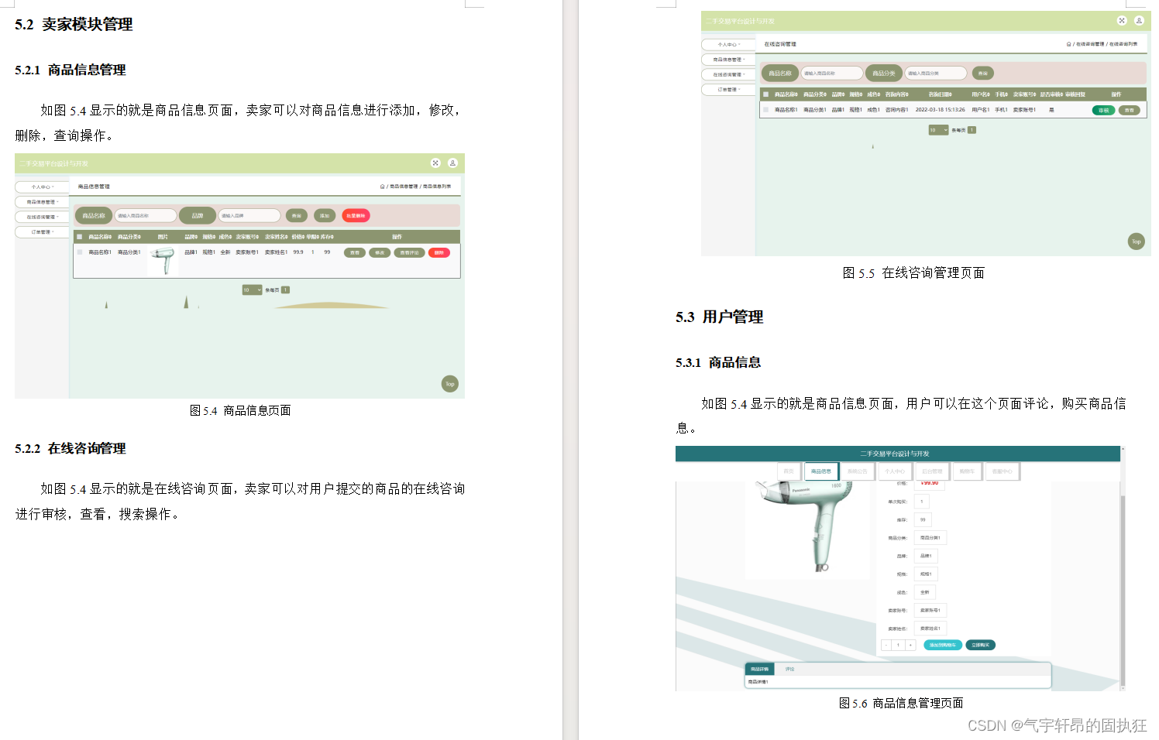Viewport: 1159px width, 740px height.
Task: Click user profile icon in figure 5.4 header
Action: (x=452, y=163)
